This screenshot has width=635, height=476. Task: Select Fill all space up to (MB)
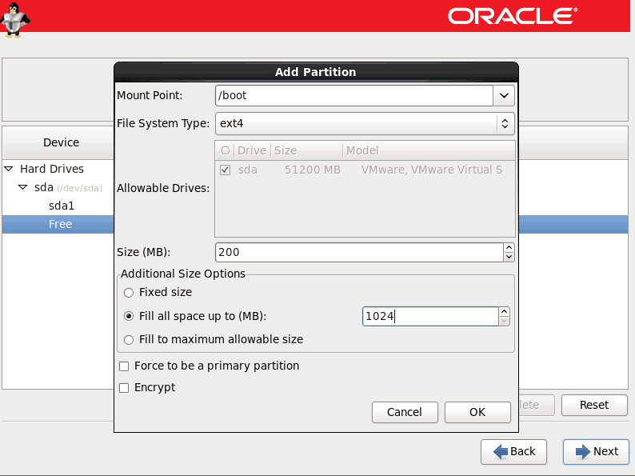pyautogui.click(x=129, y=316)
